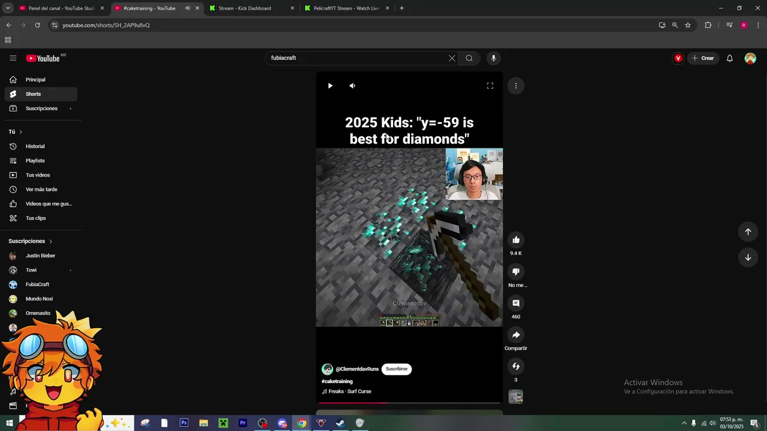Enter fullscreen on the Short
The width and height of the screenshot is (767, 431).
pyautogui.click(x=490, y=86)
